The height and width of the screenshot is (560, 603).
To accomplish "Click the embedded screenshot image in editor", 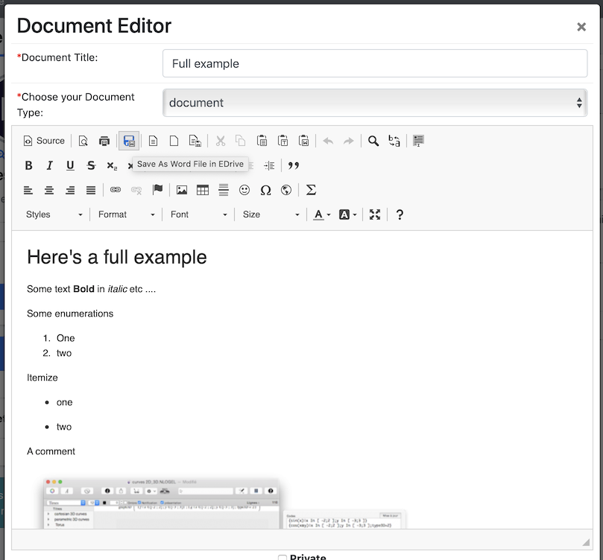I will pos(224,503).
